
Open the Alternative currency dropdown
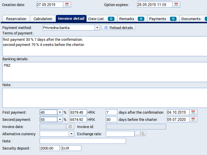pos(71,134)
